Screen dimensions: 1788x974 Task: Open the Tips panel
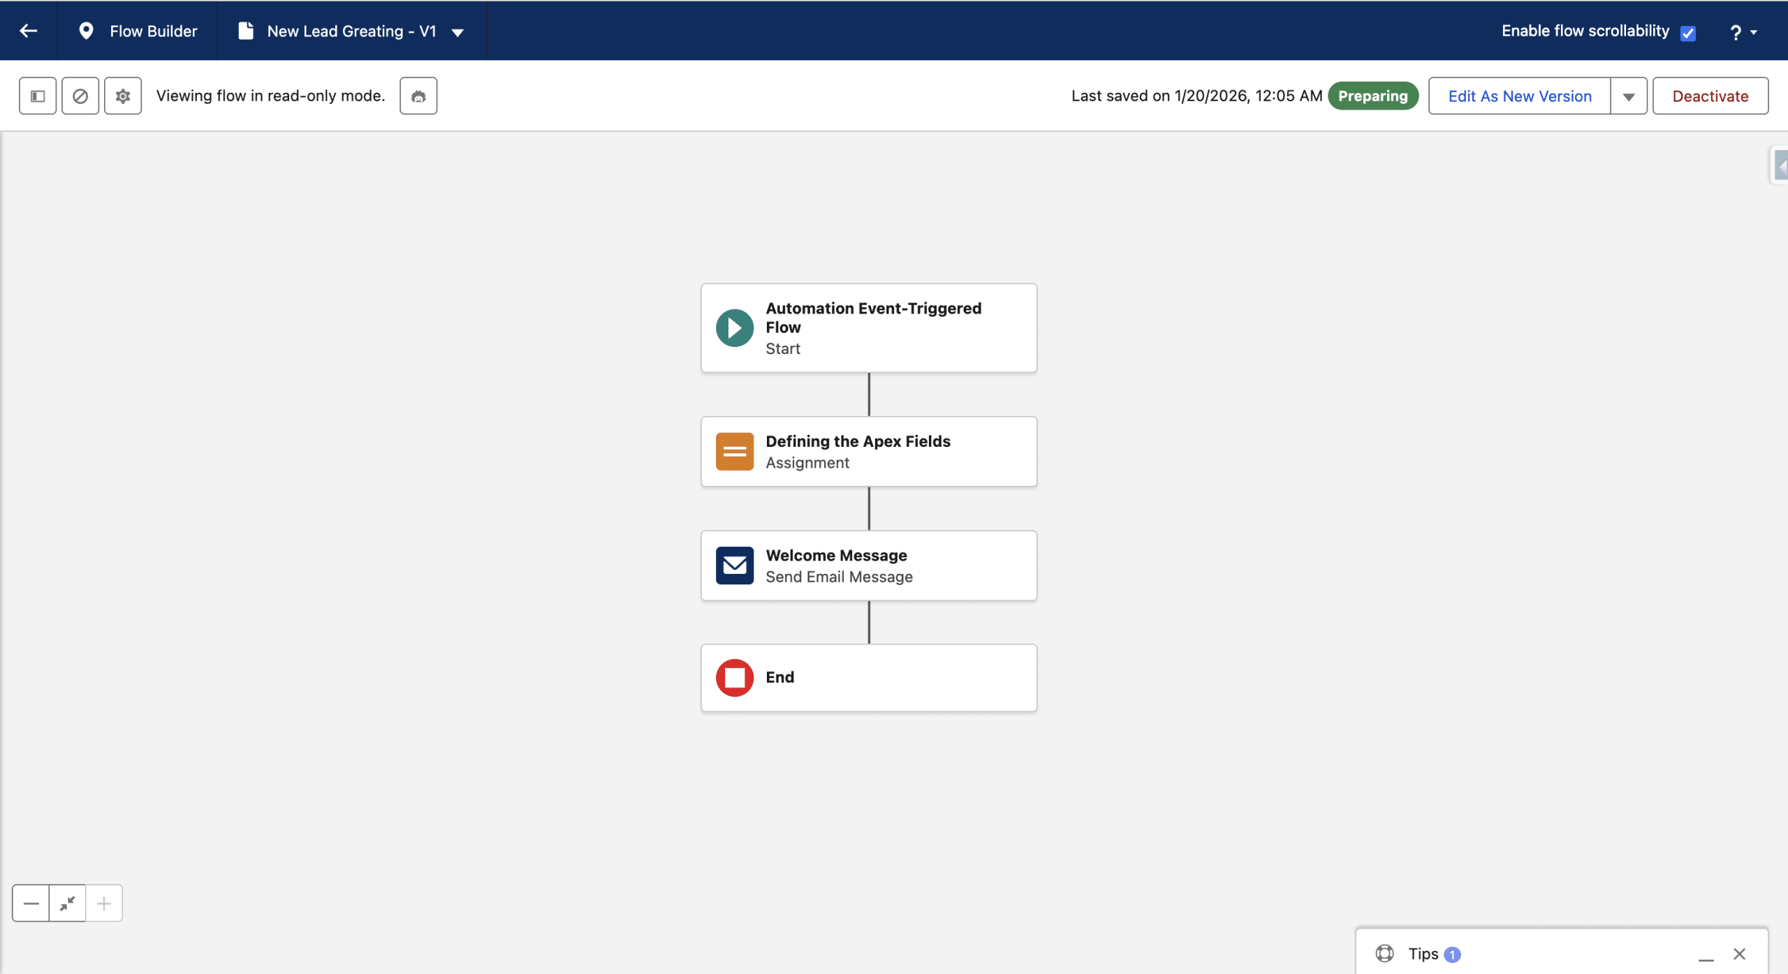(x=1423, y=954)
